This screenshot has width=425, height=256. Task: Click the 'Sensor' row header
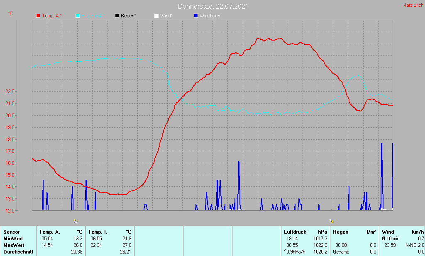click(x=11, y=232)
